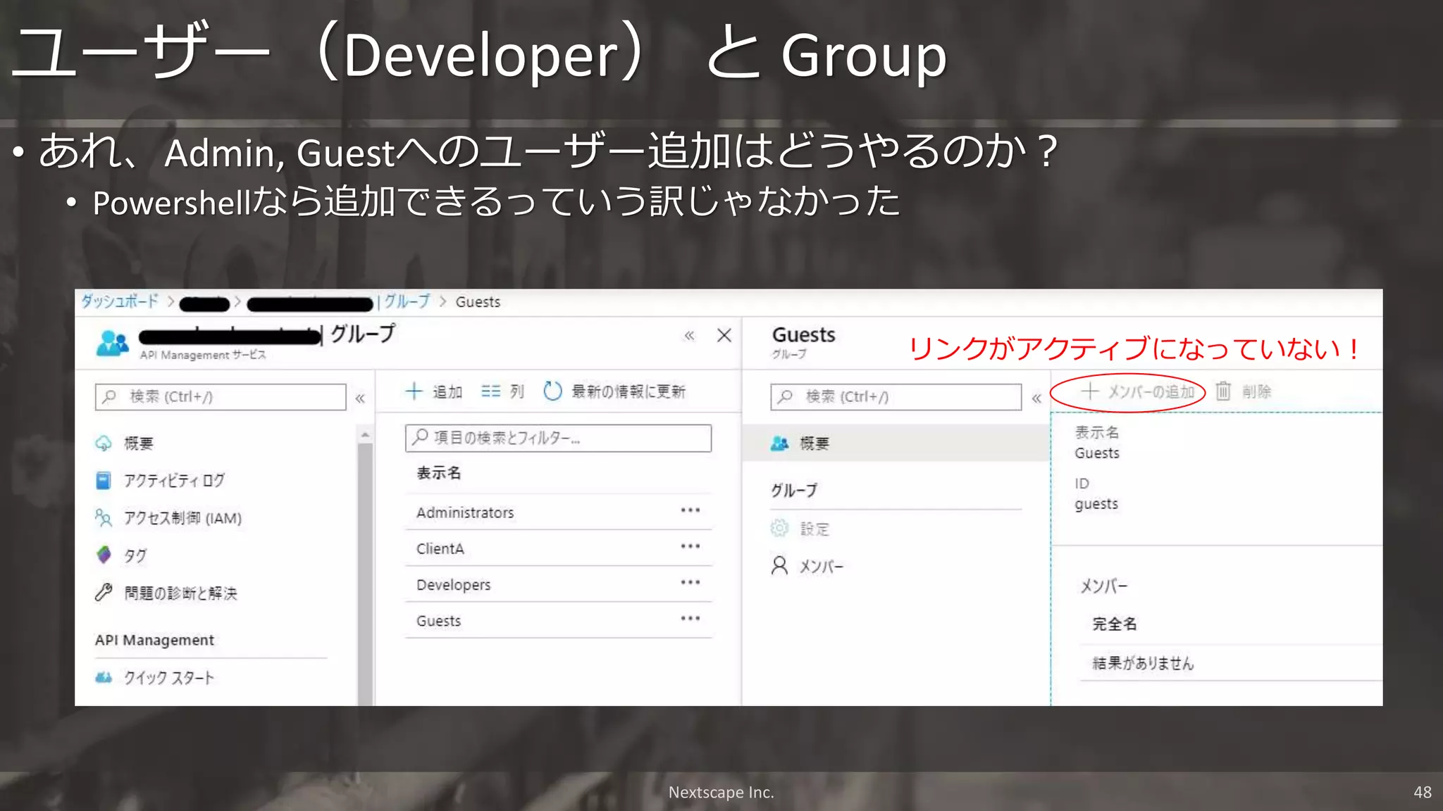Screen dimensions: 1443x811
Task: Click the API Management service groups icon
Action: point(113,343)
